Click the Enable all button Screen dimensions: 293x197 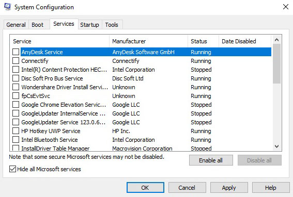[x=211, y=160]
